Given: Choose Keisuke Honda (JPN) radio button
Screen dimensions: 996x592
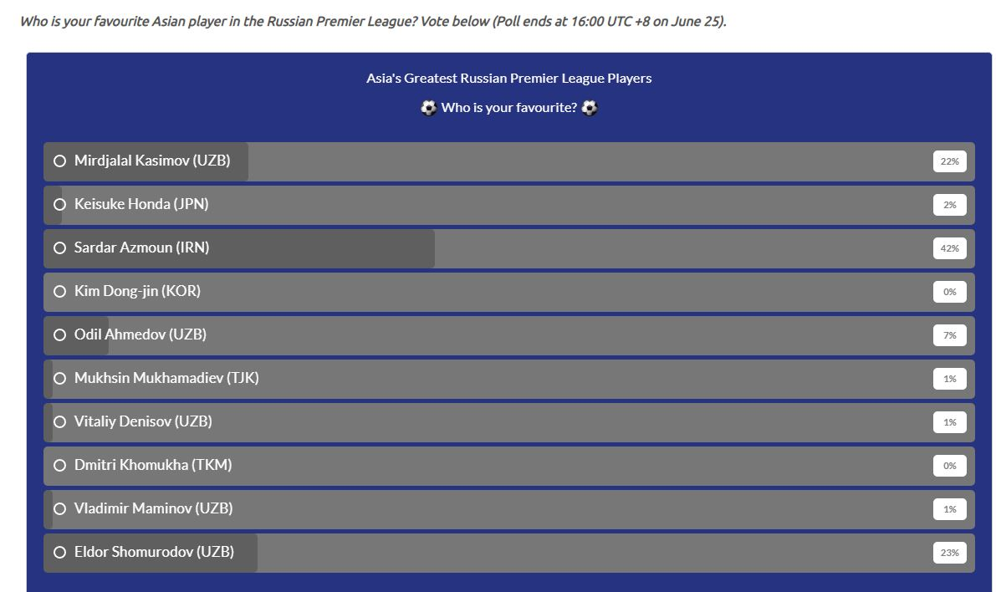Looking at the screenshot, I should point(59,205).
